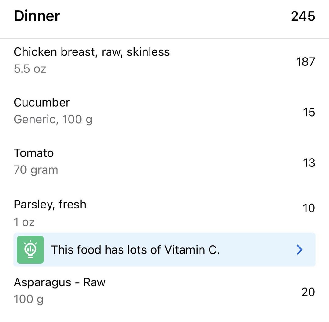Select the 1 oz parsley serving
Viewport: 329px width, 322px height.
[x=24, y=222]
